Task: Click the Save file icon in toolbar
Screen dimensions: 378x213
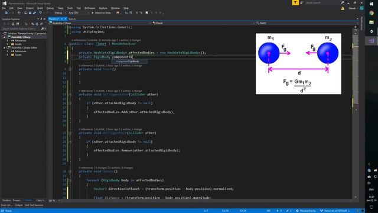Action: [x=30, y=13]
